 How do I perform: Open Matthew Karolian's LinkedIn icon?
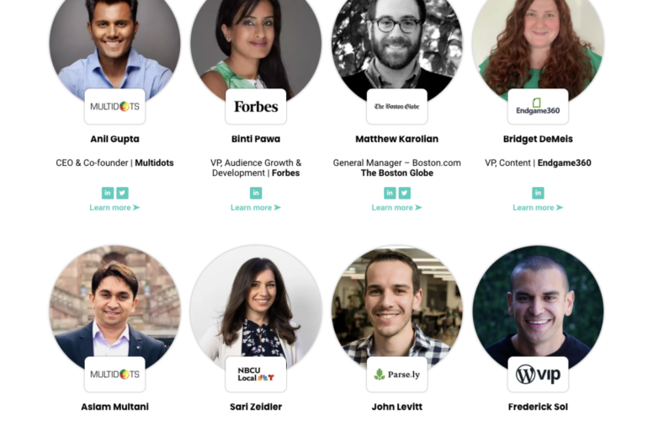coord(390,193)
